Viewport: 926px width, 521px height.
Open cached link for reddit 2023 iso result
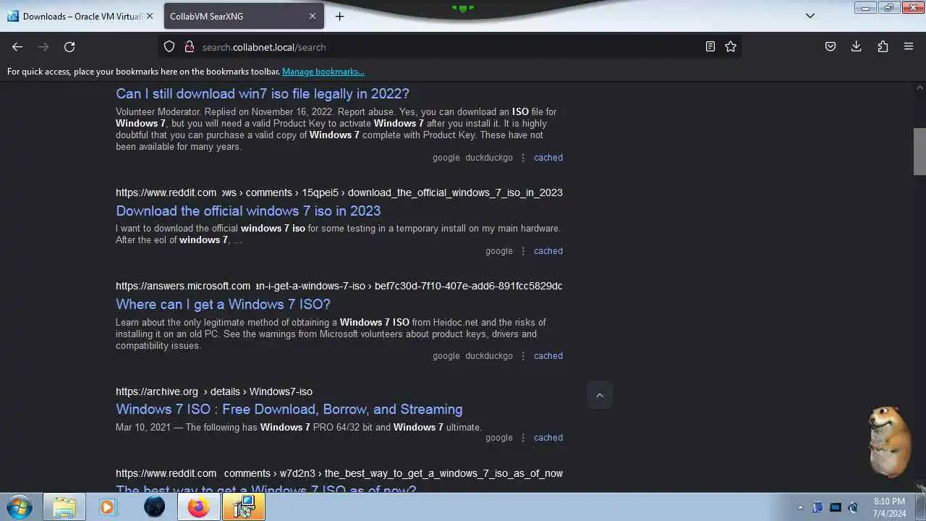click(548, 251)
